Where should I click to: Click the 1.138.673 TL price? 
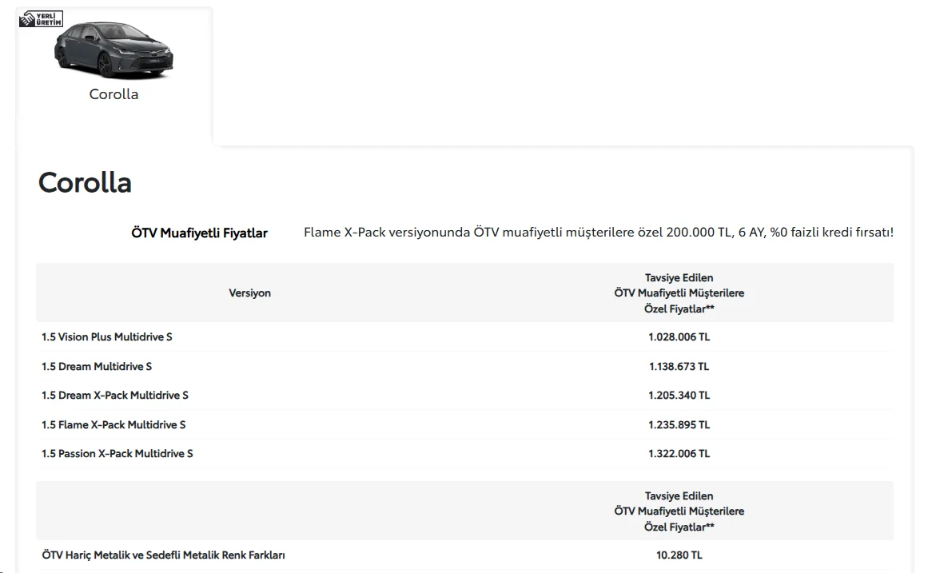click(679, 366)
